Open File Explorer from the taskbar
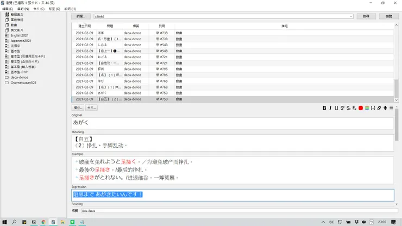 click(x=62, y=222)
